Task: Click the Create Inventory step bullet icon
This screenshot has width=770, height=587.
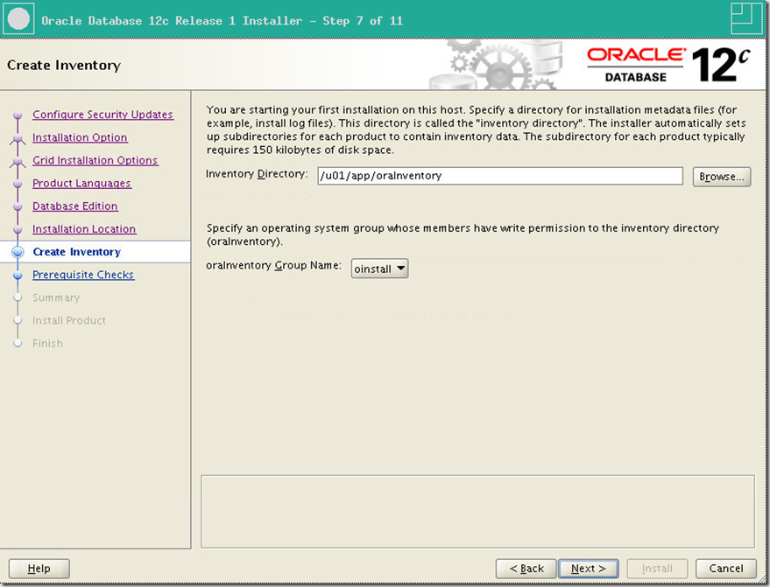Action: click(18, 252)
